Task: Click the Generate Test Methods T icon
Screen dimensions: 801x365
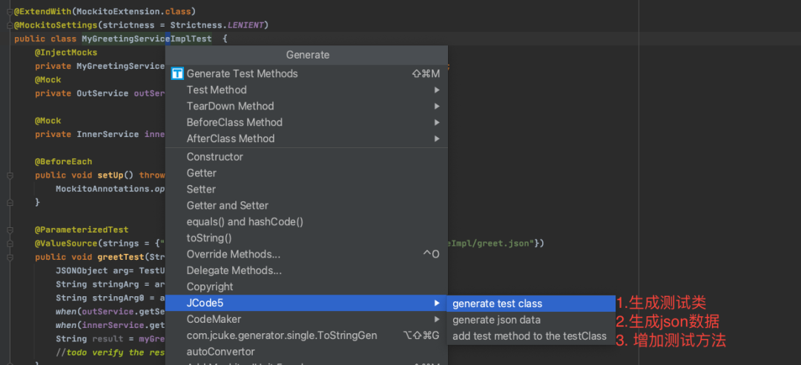Action: tap(177, 73)
